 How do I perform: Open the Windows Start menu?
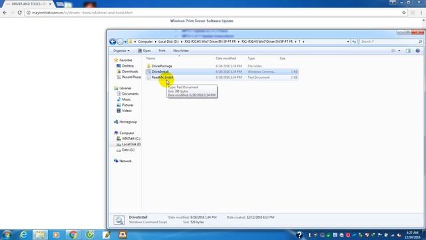(7, 235)
